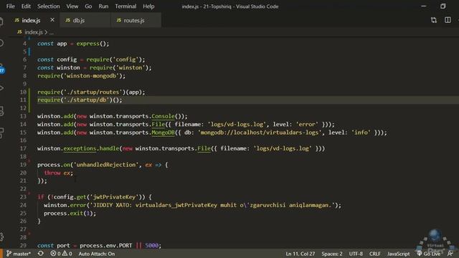Open the Run menu
Viewport: 459px width, 258px height.
[103, 6]
